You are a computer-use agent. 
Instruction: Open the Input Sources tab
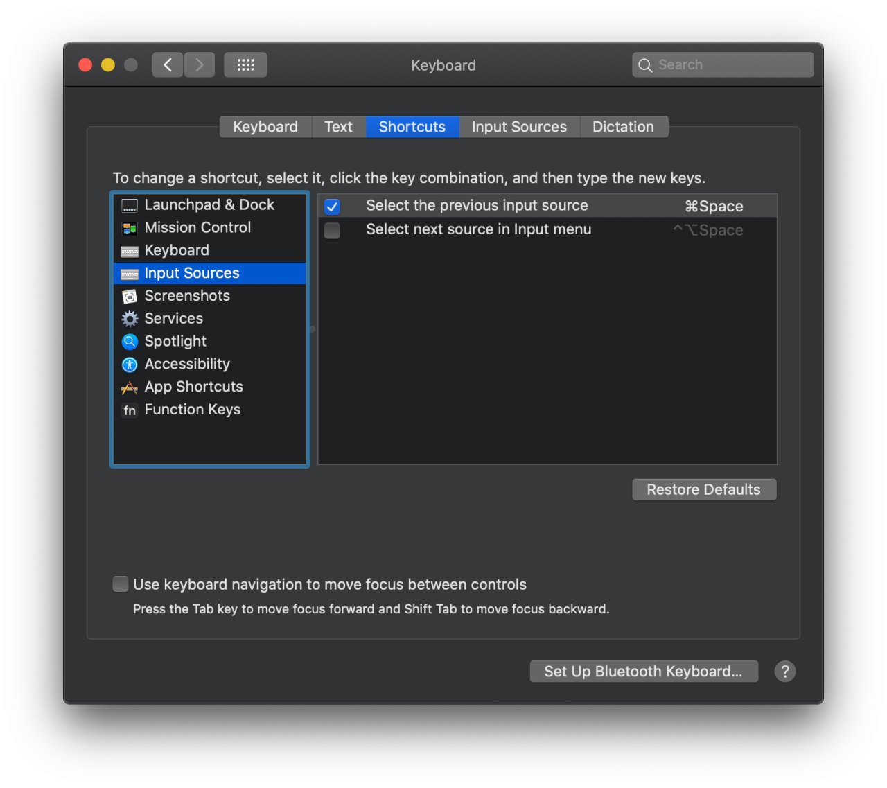click(x=519, y=127)
